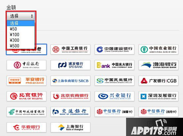Select 广发银行 CGB bank option
The width and height of the screenshot is (183, 136).
click(159, 81)
